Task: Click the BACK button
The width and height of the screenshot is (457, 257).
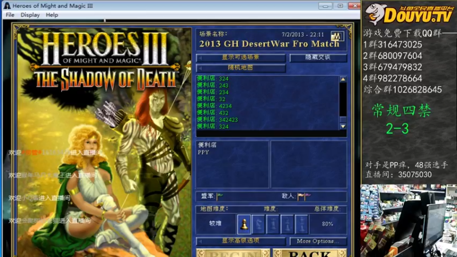Action: click(x=310, y=253)
